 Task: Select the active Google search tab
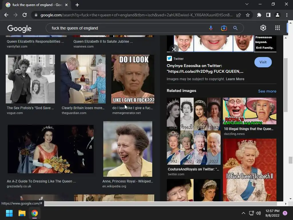(x=37, y=5)
